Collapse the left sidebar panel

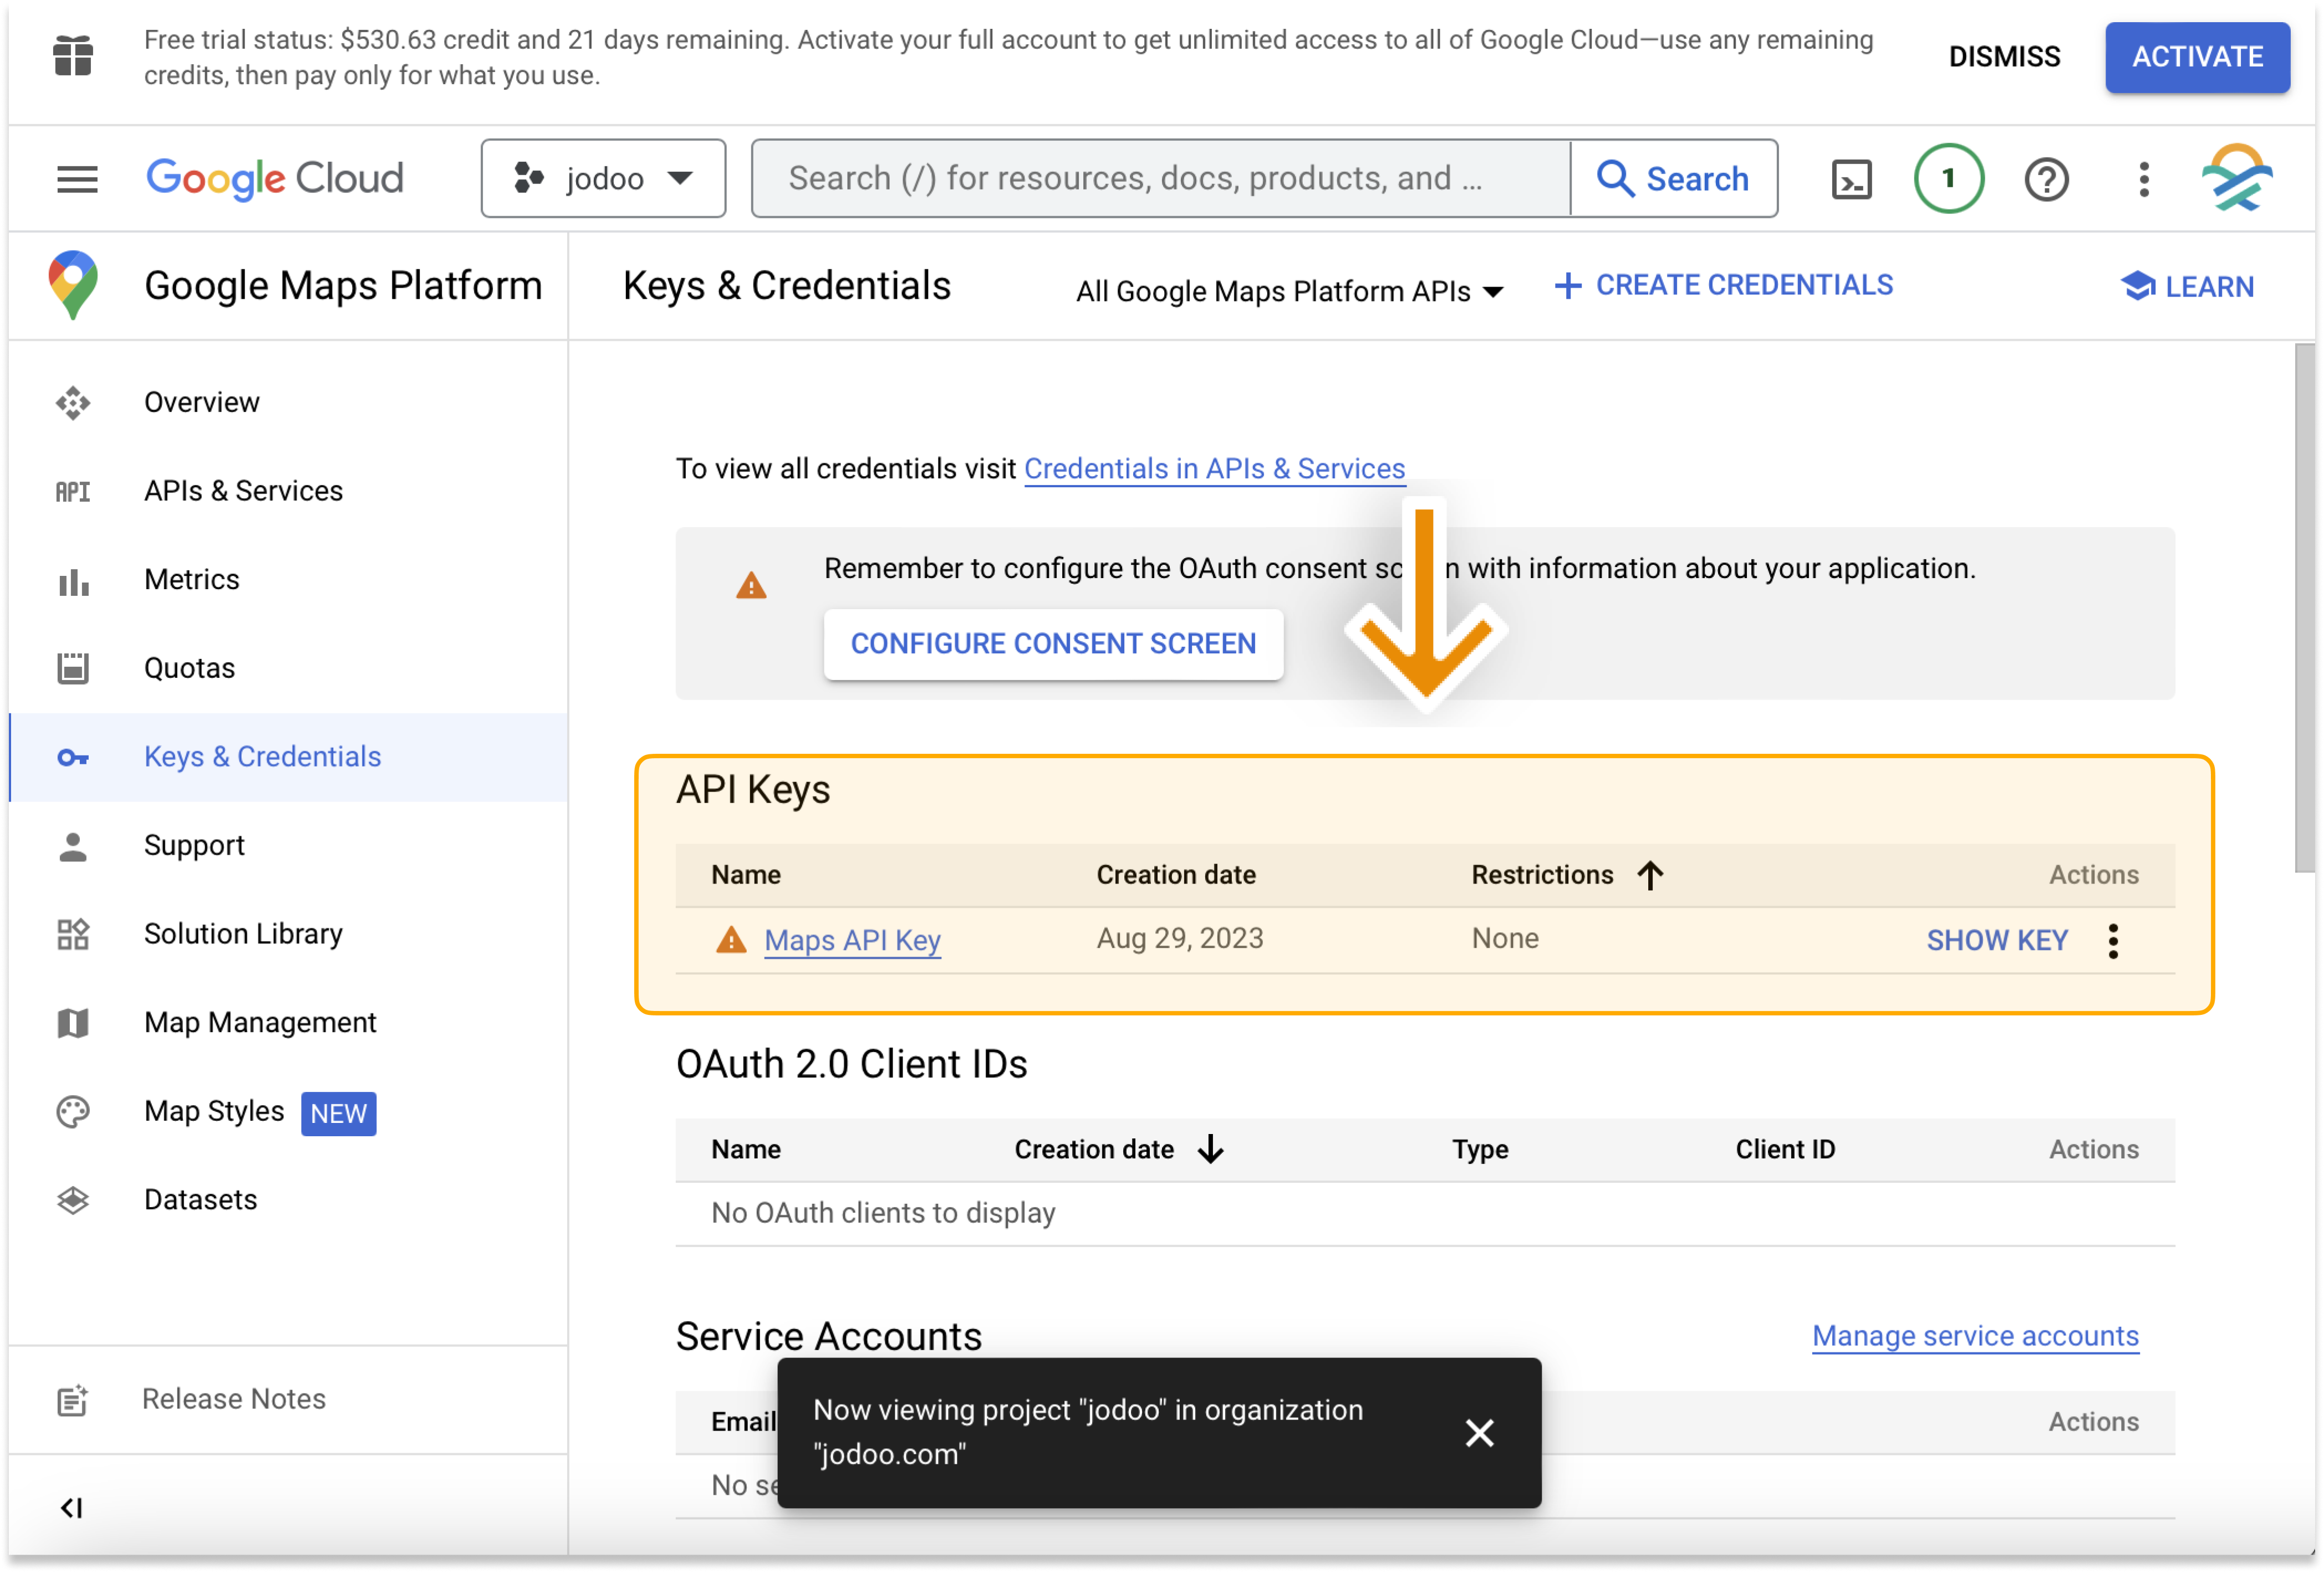point(72,1507)
